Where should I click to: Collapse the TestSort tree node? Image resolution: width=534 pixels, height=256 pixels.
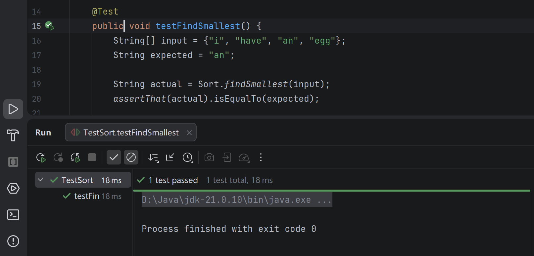click(40, 180)
